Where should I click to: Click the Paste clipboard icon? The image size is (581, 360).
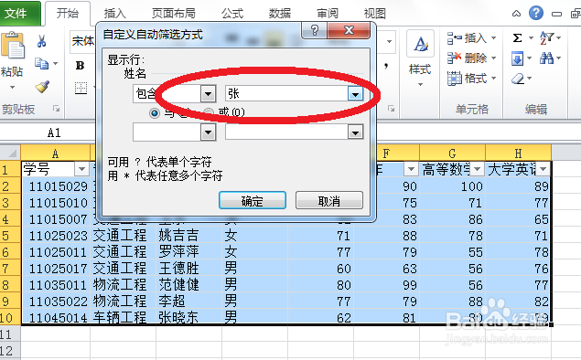coord(13,45)
